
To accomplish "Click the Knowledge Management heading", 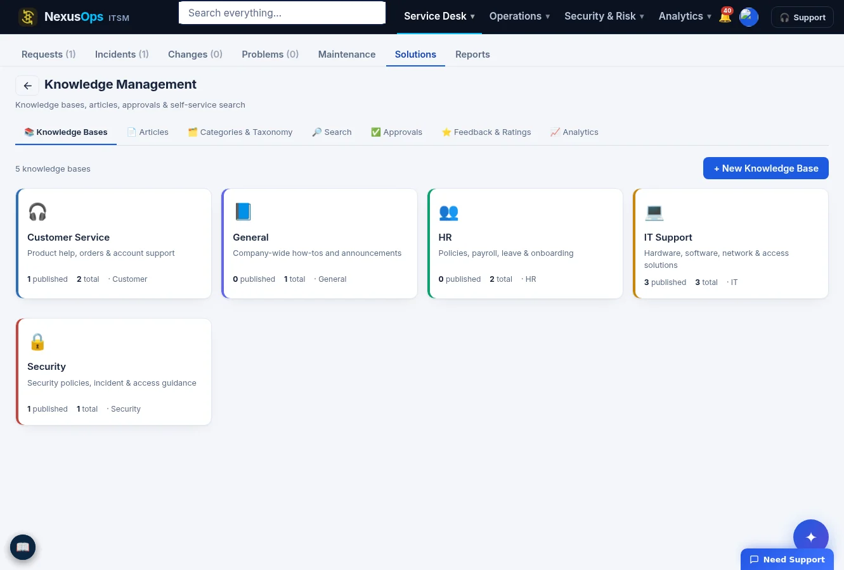I will tap(120, 85).
